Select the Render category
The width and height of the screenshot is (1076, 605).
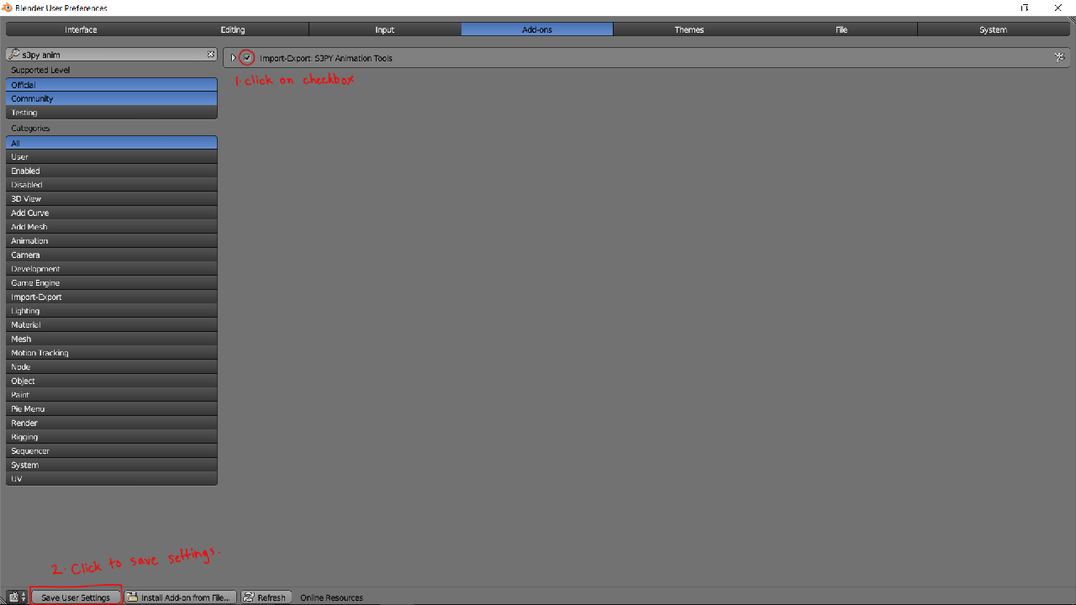pyautogui.click(x=112, y=423)
